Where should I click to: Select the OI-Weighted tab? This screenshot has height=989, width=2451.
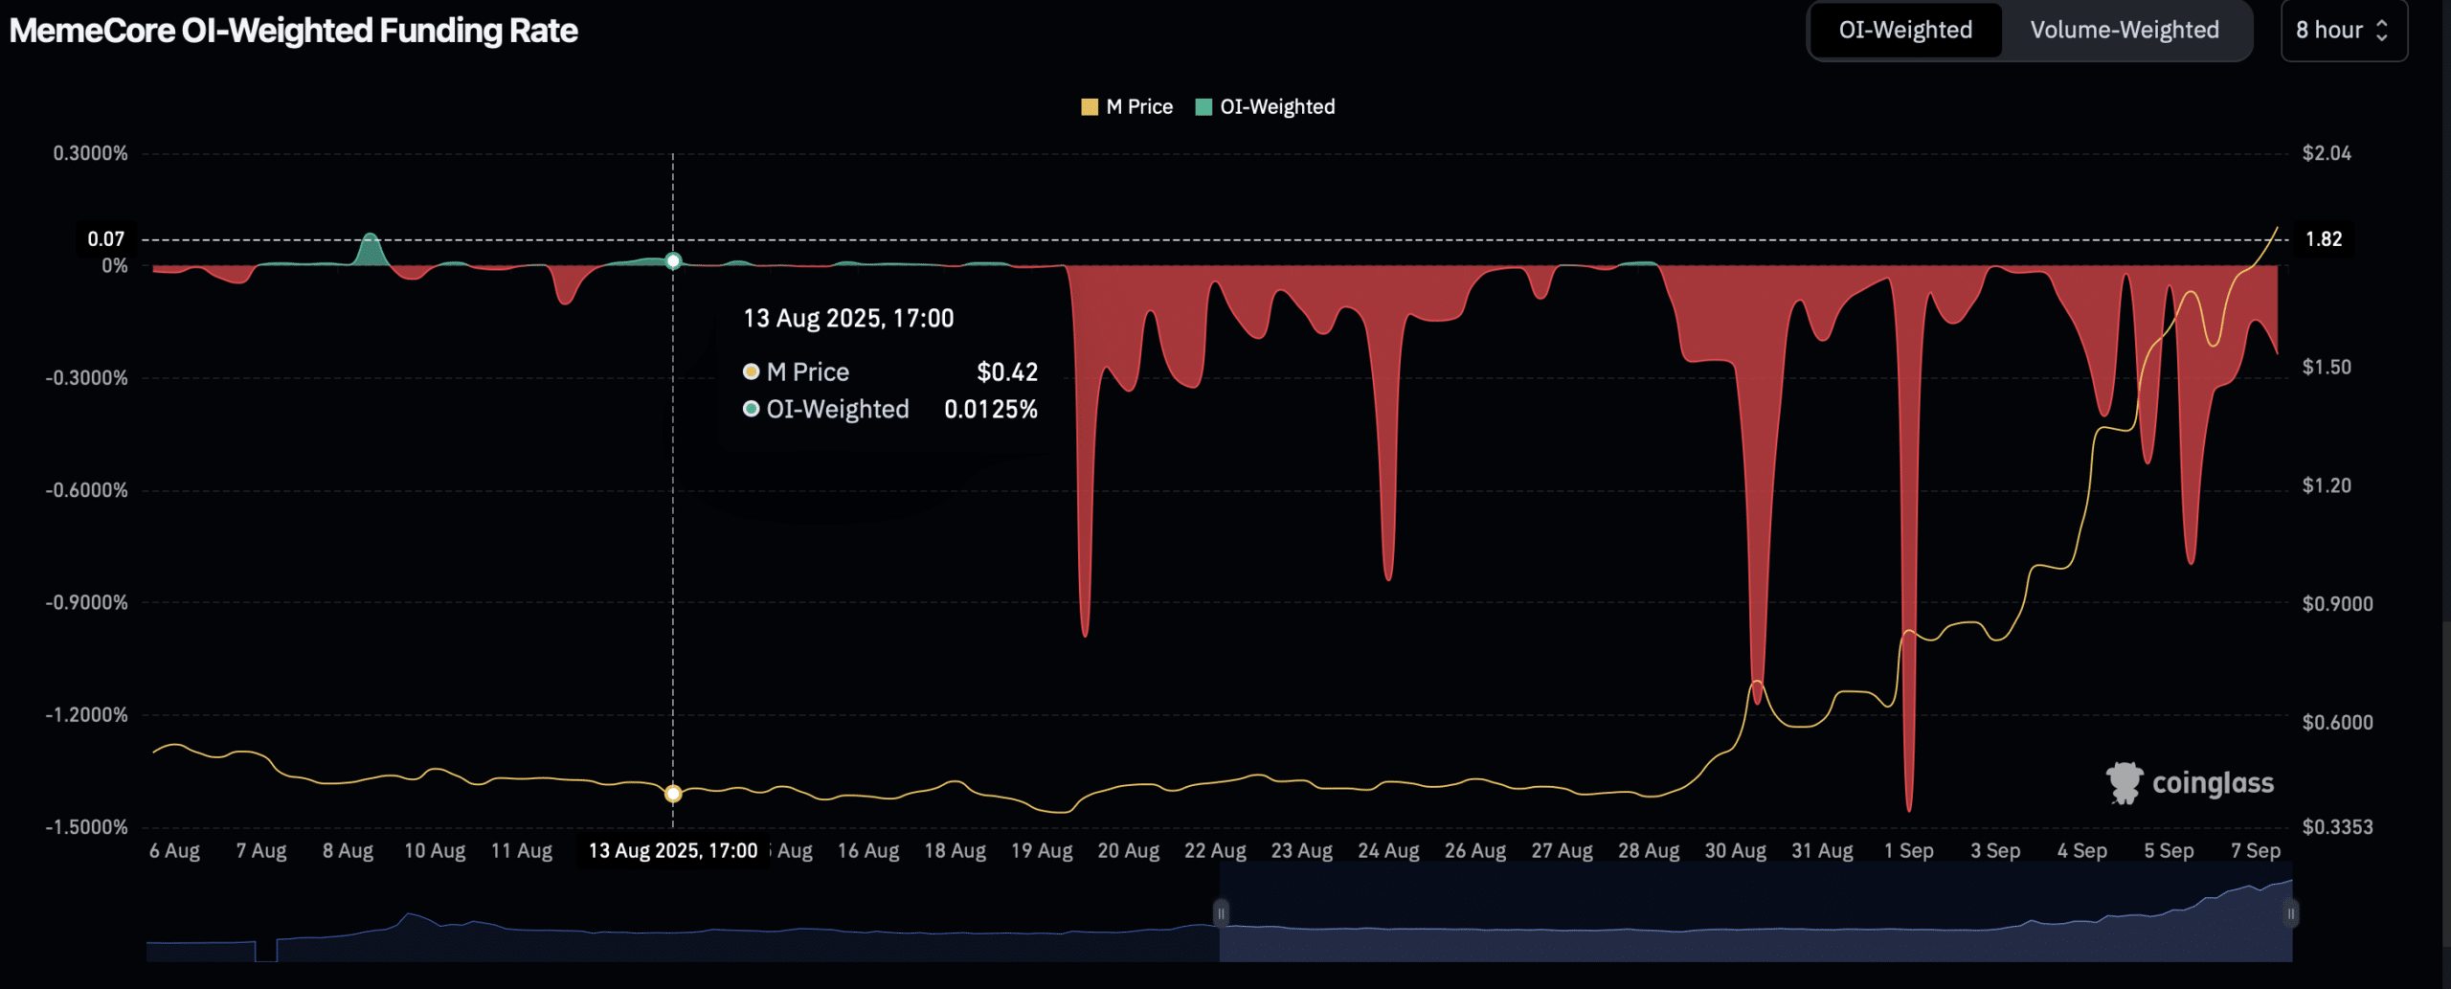coord(1904,31)
